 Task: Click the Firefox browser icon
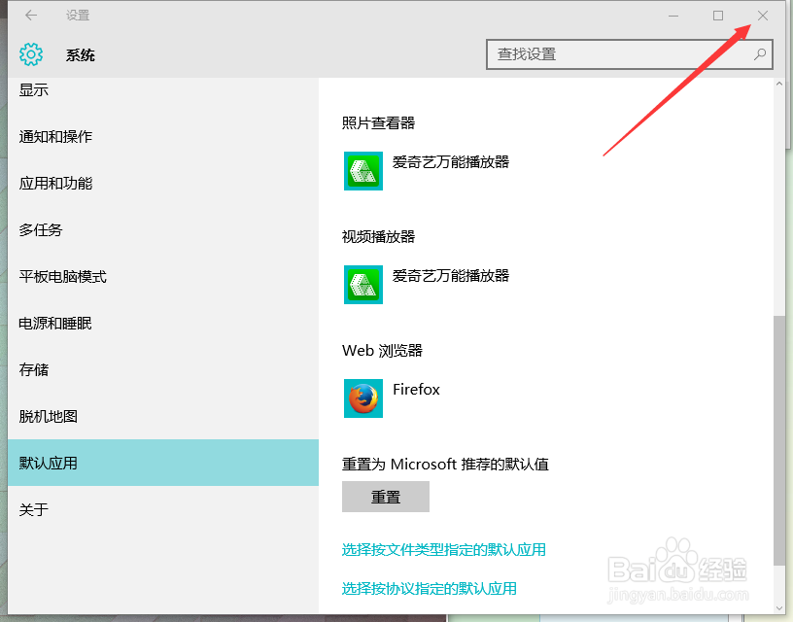click(x=362, y=398)
